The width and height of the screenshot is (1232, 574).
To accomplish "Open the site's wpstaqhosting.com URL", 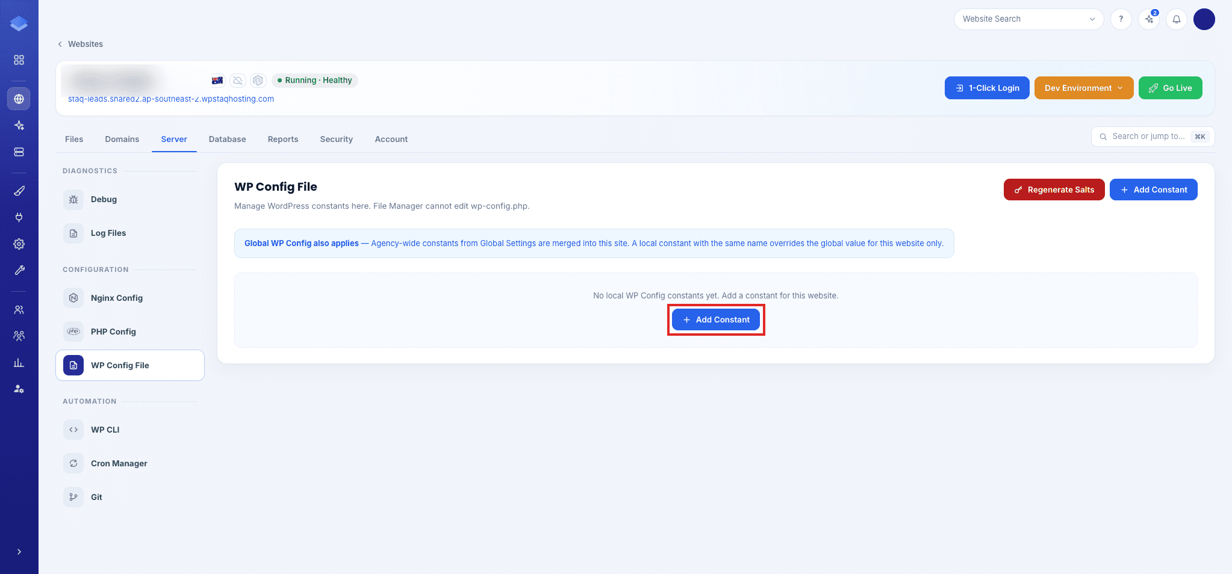I will pyautogui.click(x=171, y=99).
